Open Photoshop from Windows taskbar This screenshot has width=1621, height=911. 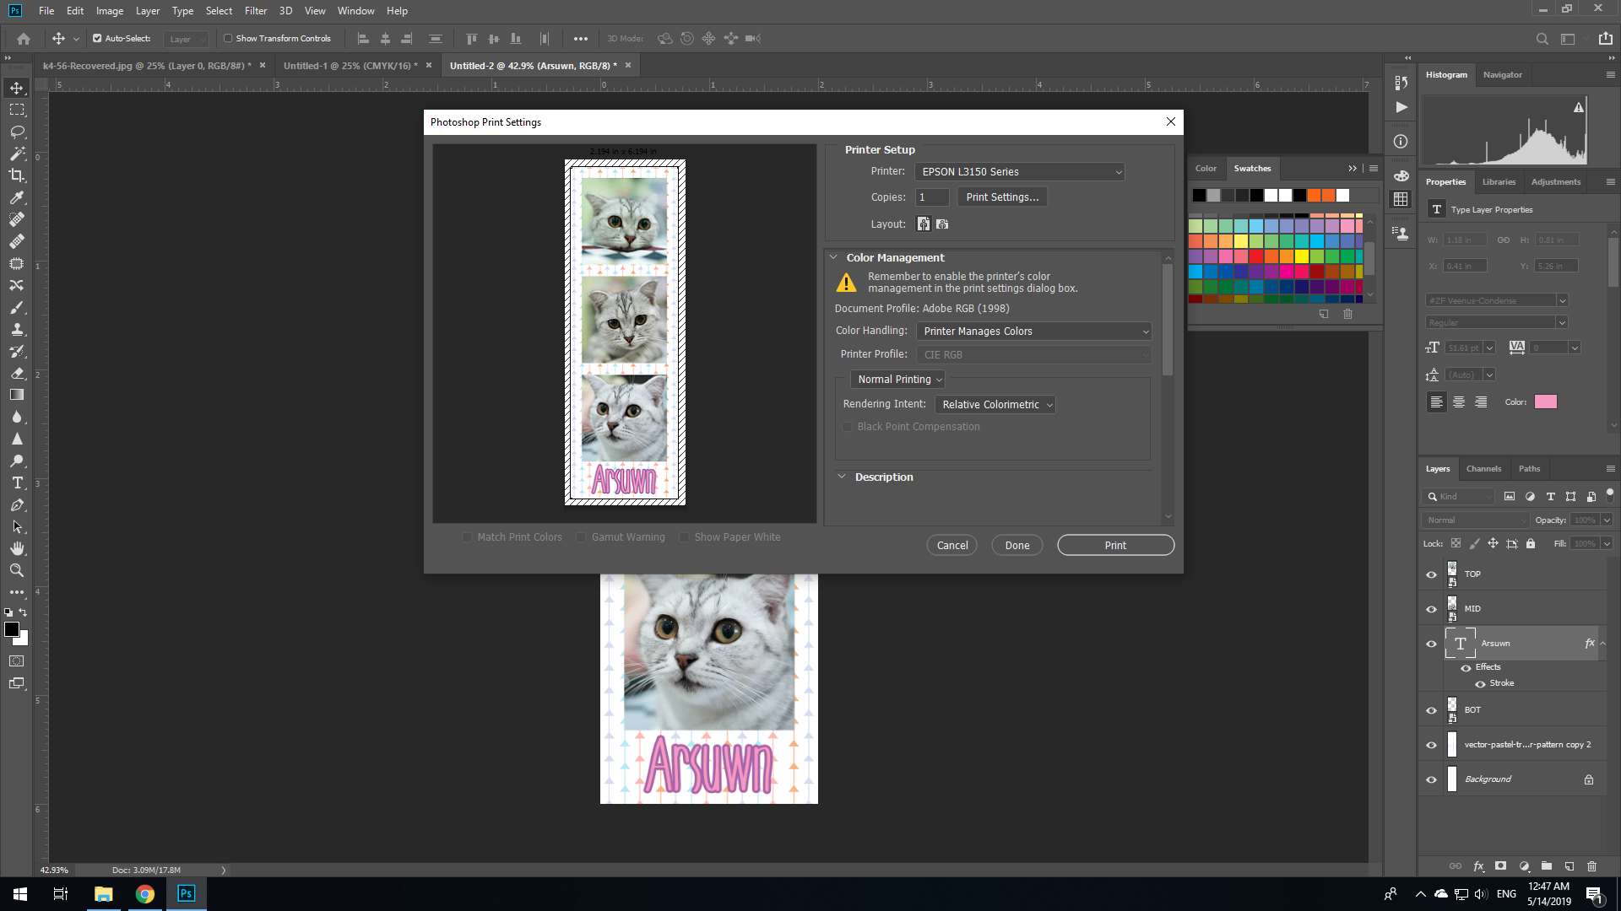coord(187,893)
